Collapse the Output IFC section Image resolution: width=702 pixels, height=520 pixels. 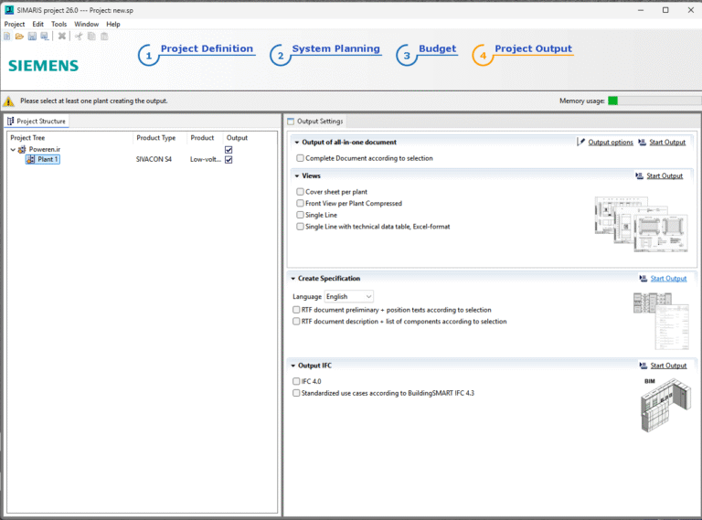point(293,366)
